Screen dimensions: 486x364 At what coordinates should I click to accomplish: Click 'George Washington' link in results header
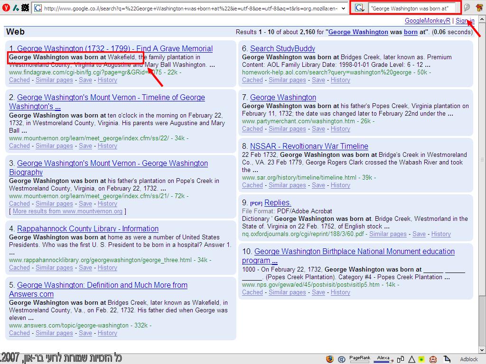click(x=358, y=32)
